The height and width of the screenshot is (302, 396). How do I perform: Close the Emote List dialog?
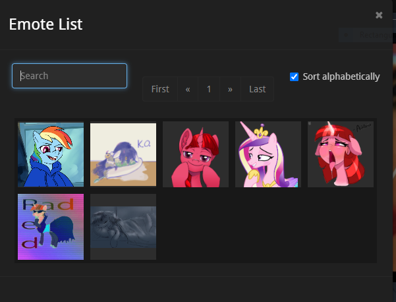pos(379,15)
